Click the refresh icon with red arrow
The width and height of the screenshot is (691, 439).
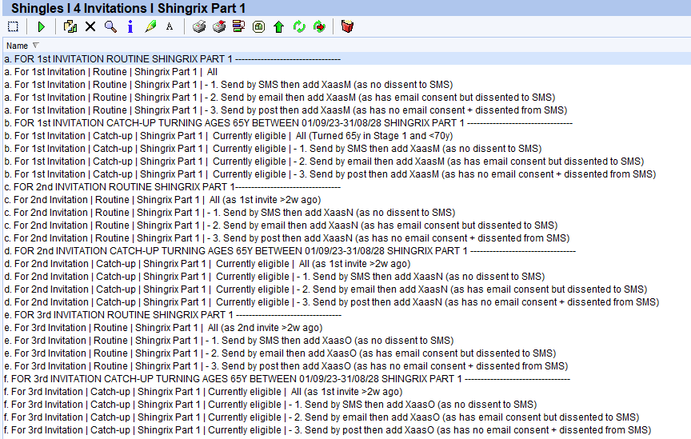[x=319, y=27]
